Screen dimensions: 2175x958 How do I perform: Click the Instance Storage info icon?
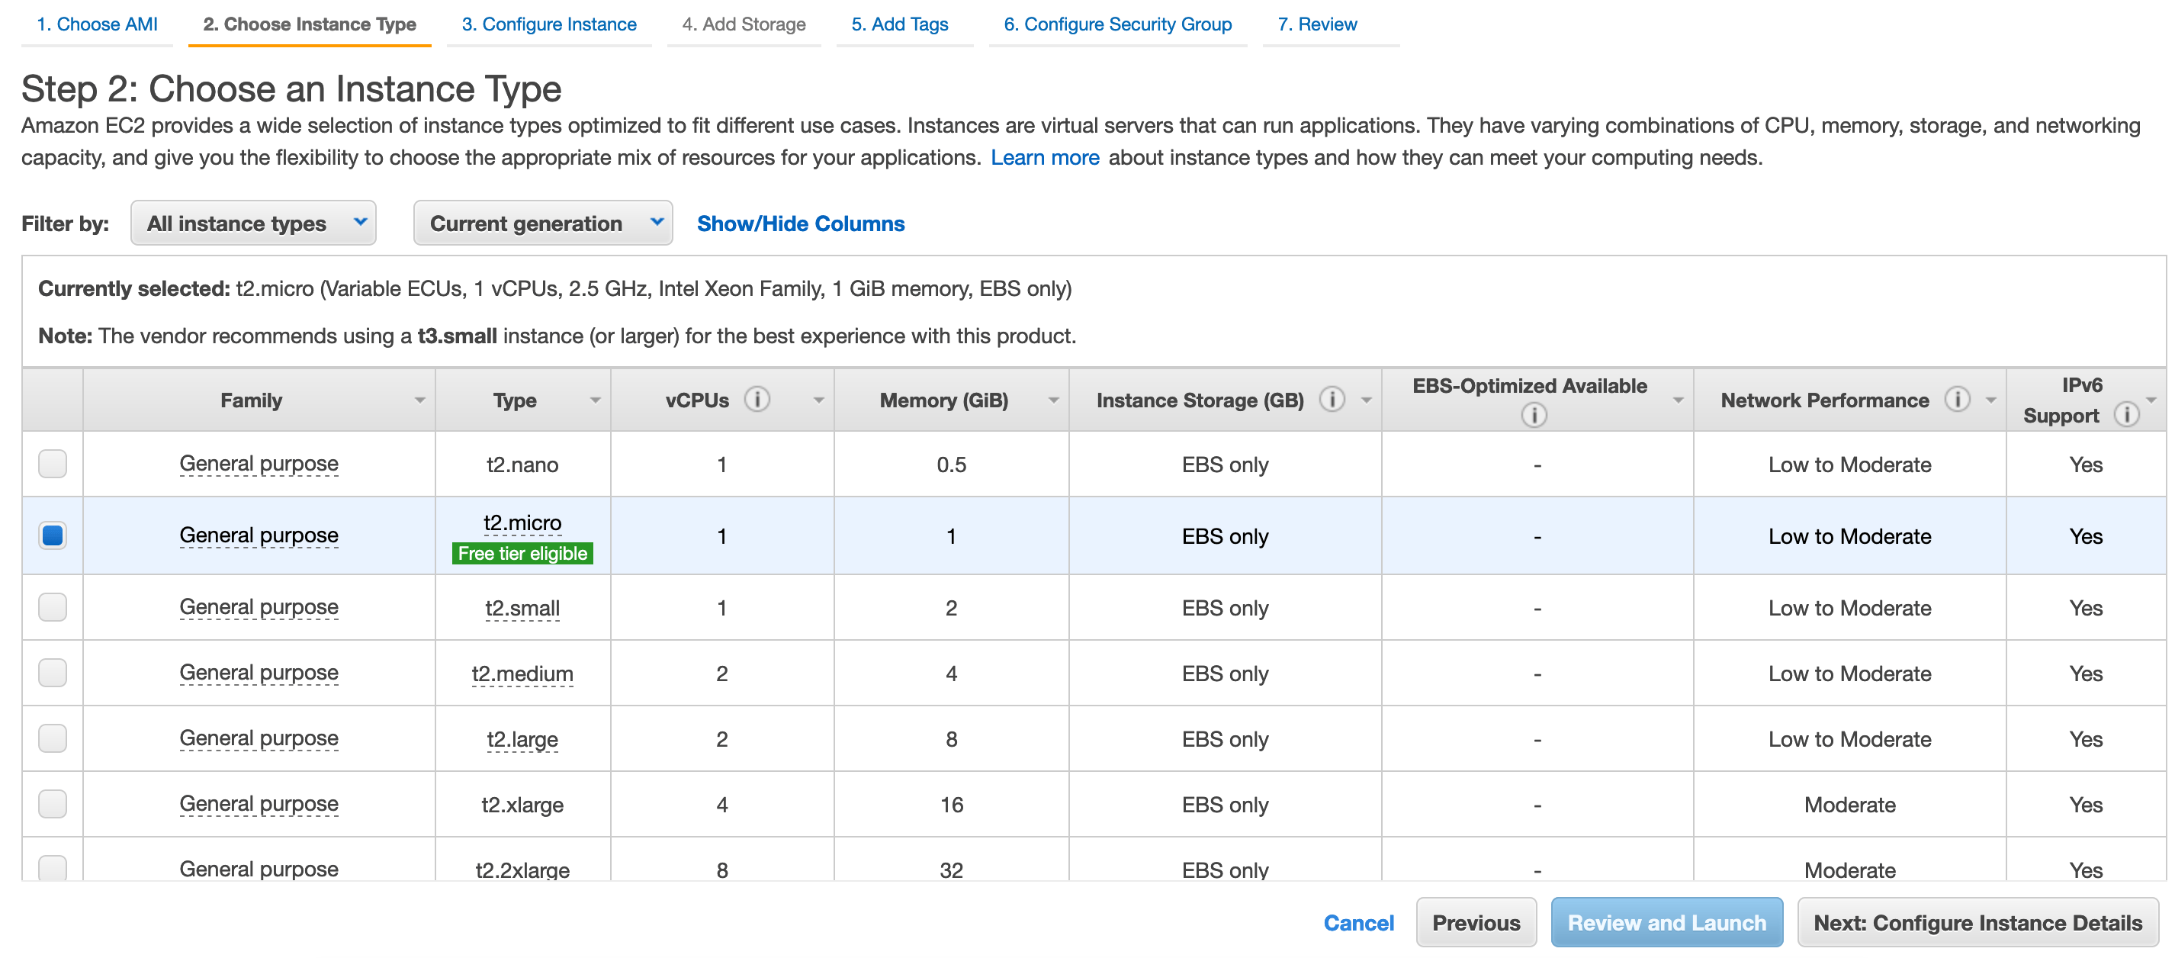tap(1332, 400)
